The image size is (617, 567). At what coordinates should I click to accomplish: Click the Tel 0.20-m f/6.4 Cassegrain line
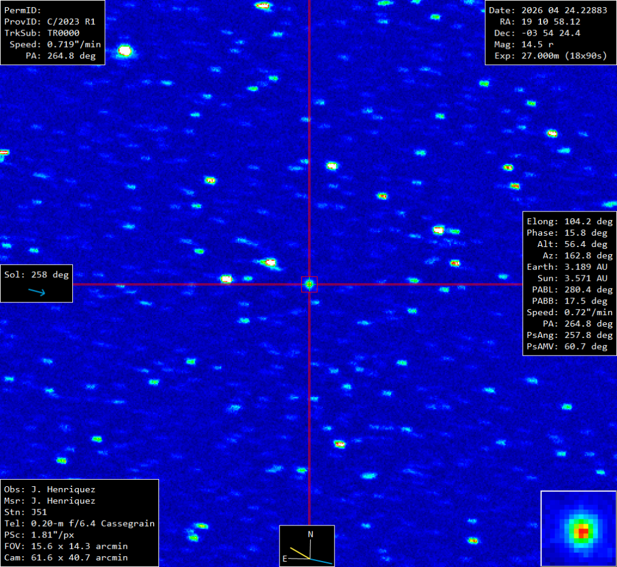pos(79,524)
